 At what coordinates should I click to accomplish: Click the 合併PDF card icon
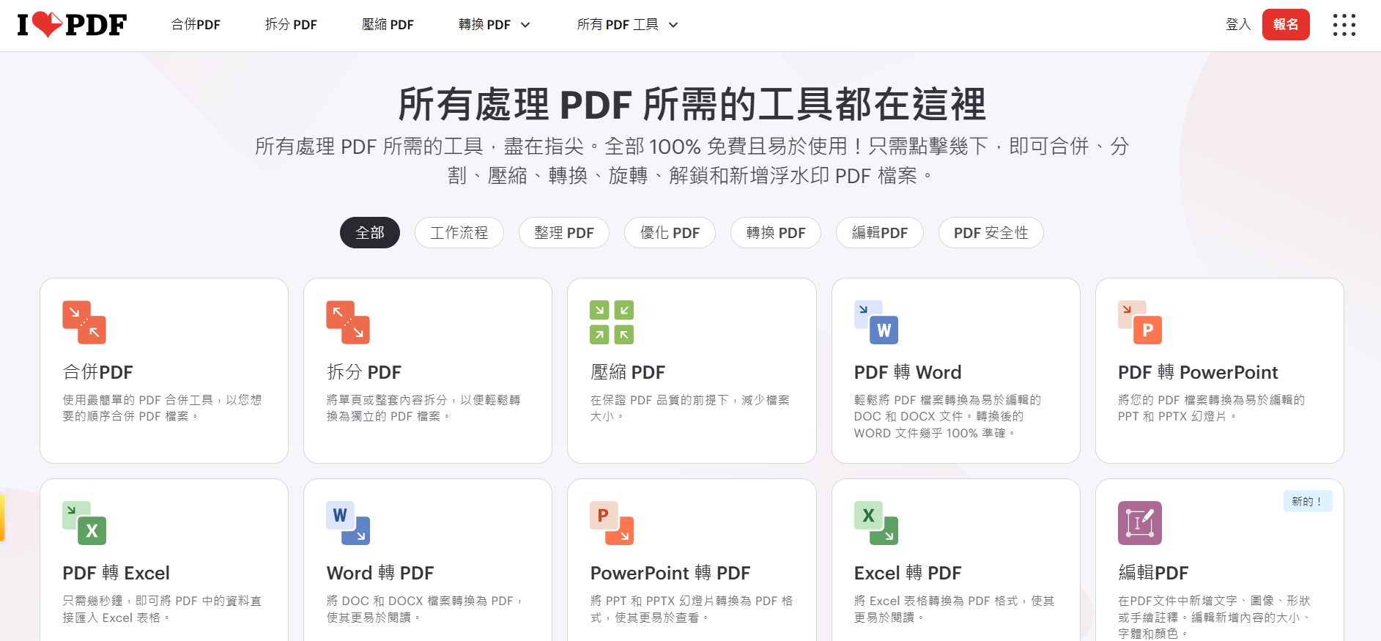pyautogui.click(x=84, y=322)
